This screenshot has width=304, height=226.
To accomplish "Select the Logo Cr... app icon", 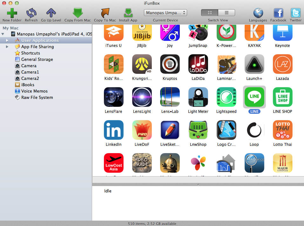I will coord(226,130).
